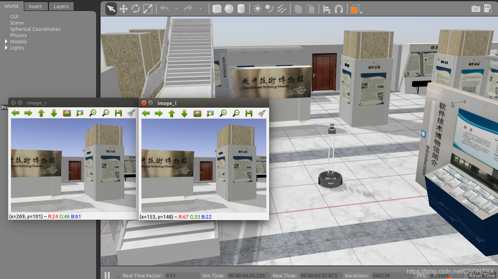
Task: Click the Reset Time button
Action: (x=482, y=275)
